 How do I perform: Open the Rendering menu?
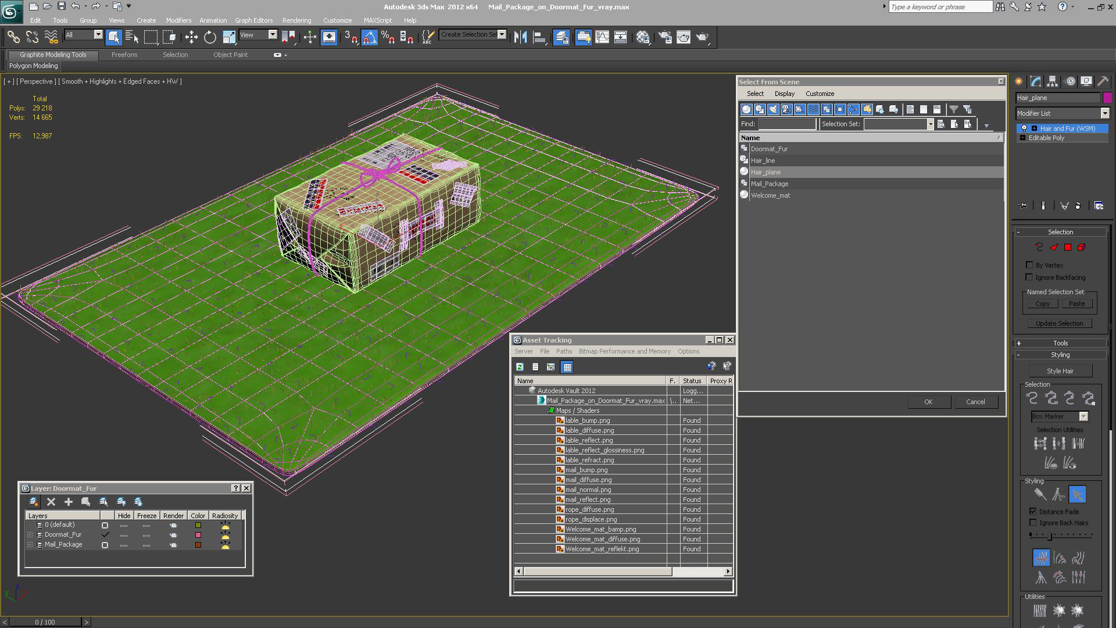[x=296, y=20]
